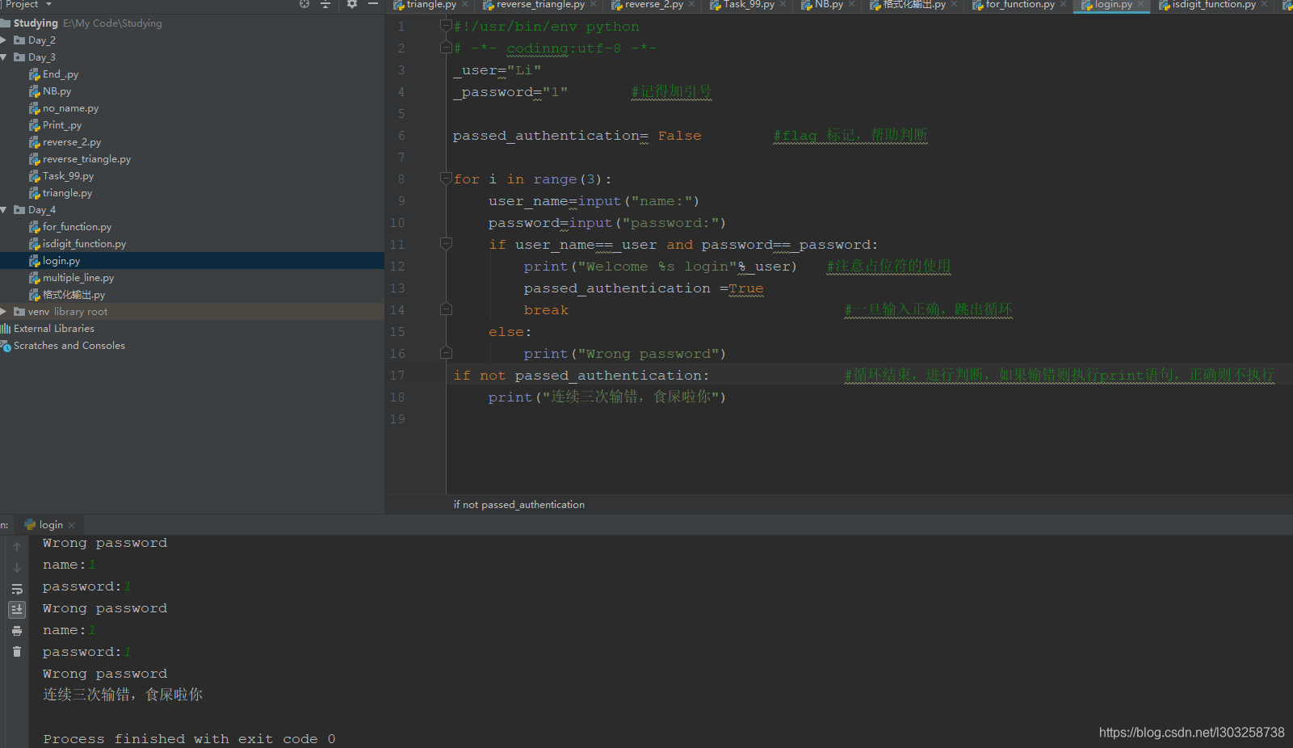Screen dimensions: 1293x748
Task: Select 格式化输出.py in the project tree
Action: tap(73, 295)
